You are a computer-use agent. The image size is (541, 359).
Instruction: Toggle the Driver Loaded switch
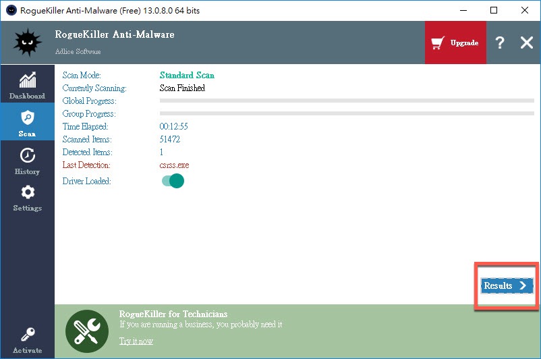(x=173, y=181)
